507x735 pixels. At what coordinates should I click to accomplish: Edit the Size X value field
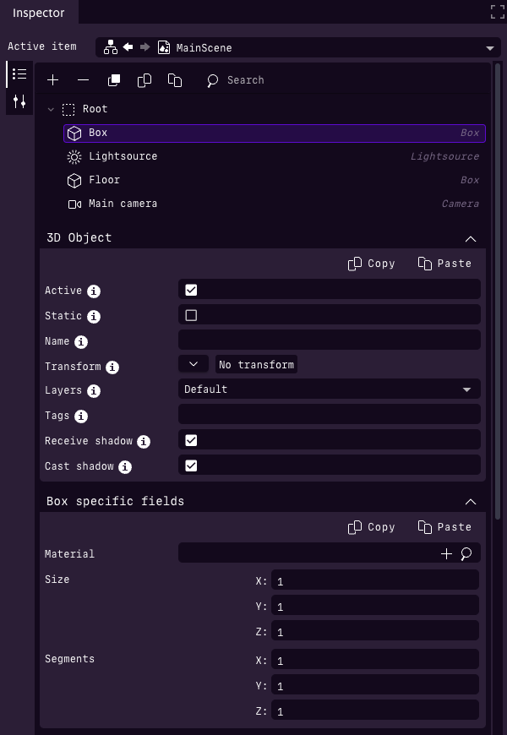point(374,580)
